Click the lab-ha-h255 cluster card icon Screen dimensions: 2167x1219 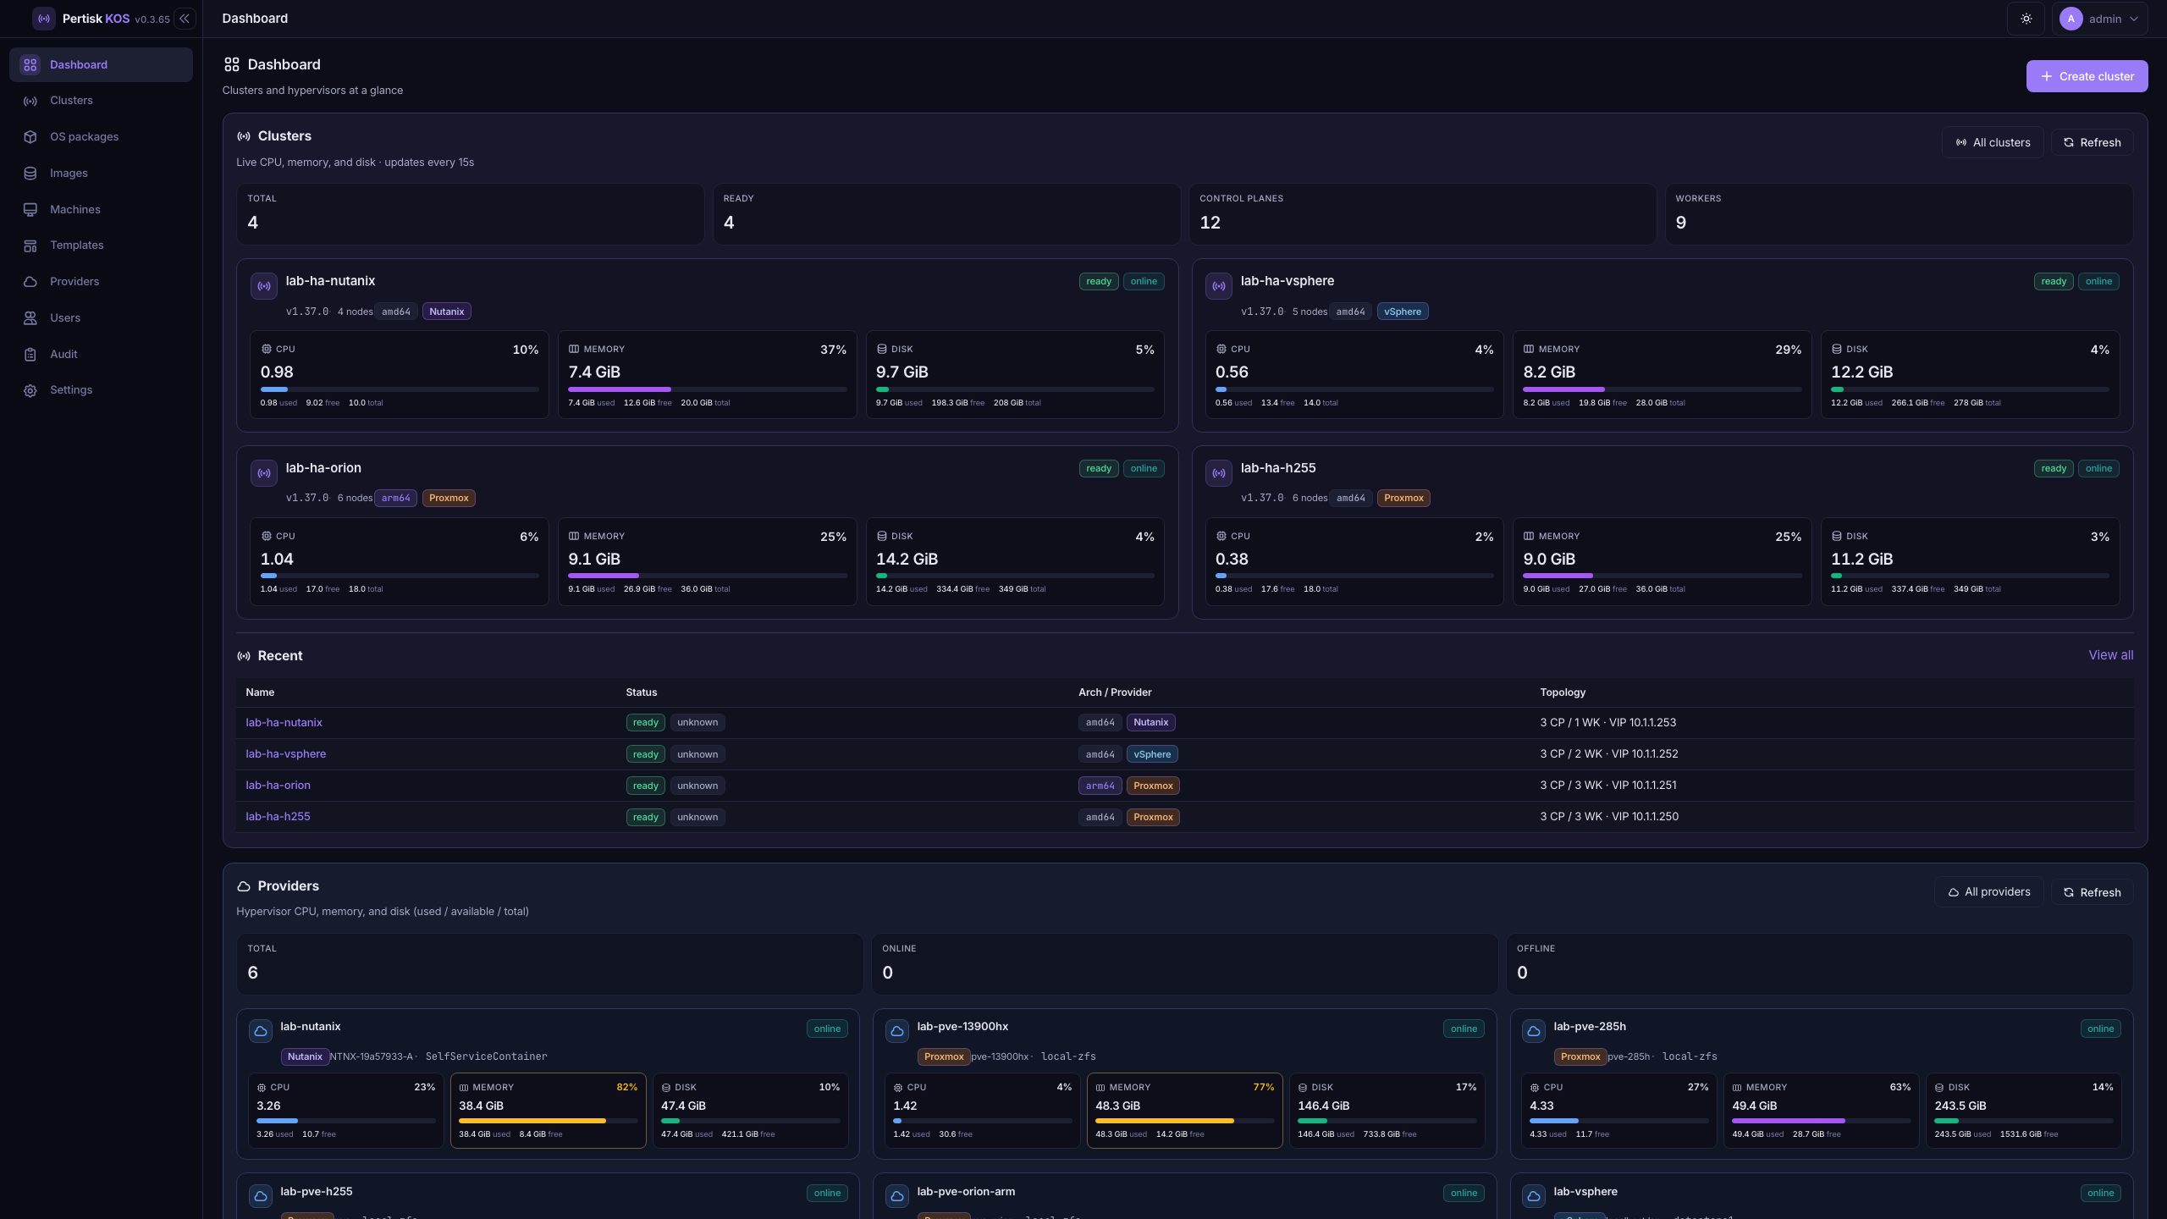pyautogui.click(x=1219, y=473)
